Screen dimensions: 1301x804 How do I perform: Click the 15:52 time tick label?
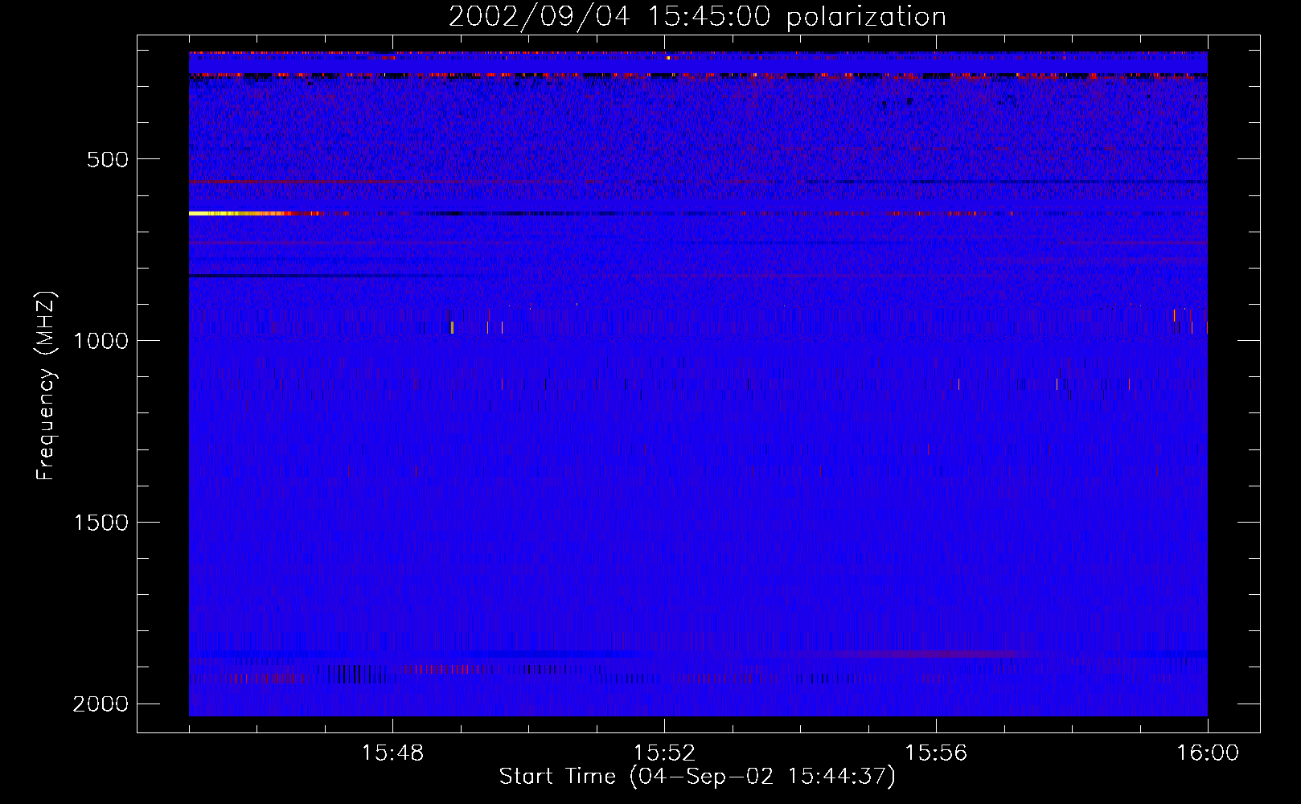pyautogui.click(x=664, y=753)
